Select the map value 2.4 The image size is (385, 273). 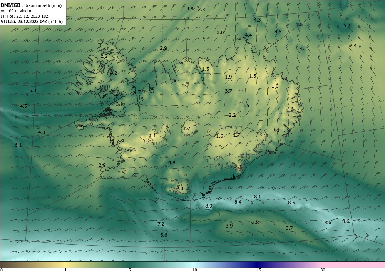(x=353, y=46)
